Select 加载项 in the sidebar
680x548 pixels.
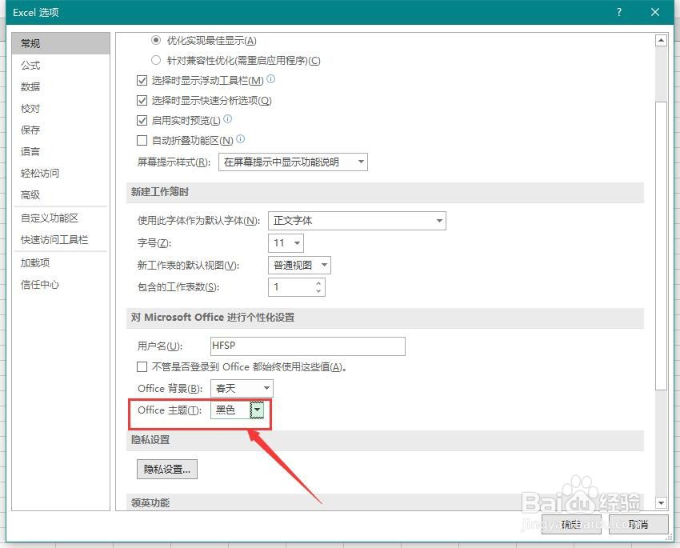[34, 262]
